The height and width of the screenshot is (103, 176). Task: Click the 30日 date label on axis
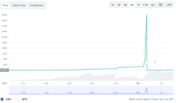pyautogui.click(x=92, y=83)
